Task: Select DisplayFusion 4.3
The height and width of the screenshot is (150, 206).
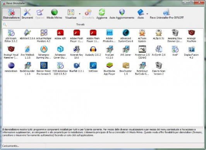Action: point(191,52)
